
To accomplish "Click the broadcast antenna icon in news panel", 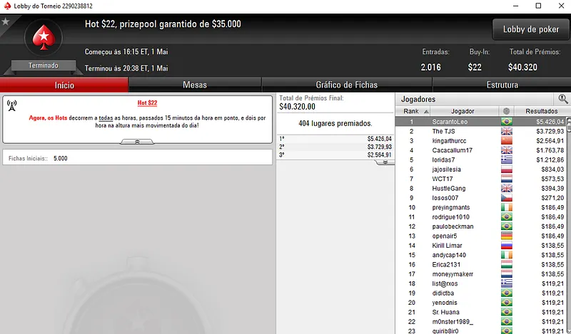I will tap(11, 105).
